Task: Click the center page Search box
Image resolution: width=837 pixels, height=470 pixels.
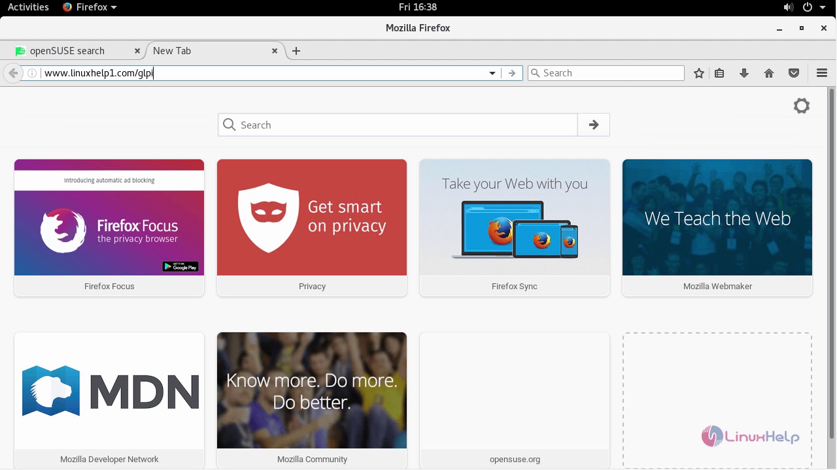Action: click(x=398, y=125)
